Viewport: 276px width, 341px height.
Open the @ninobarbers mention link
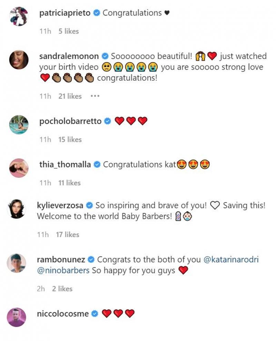(63, 271)
